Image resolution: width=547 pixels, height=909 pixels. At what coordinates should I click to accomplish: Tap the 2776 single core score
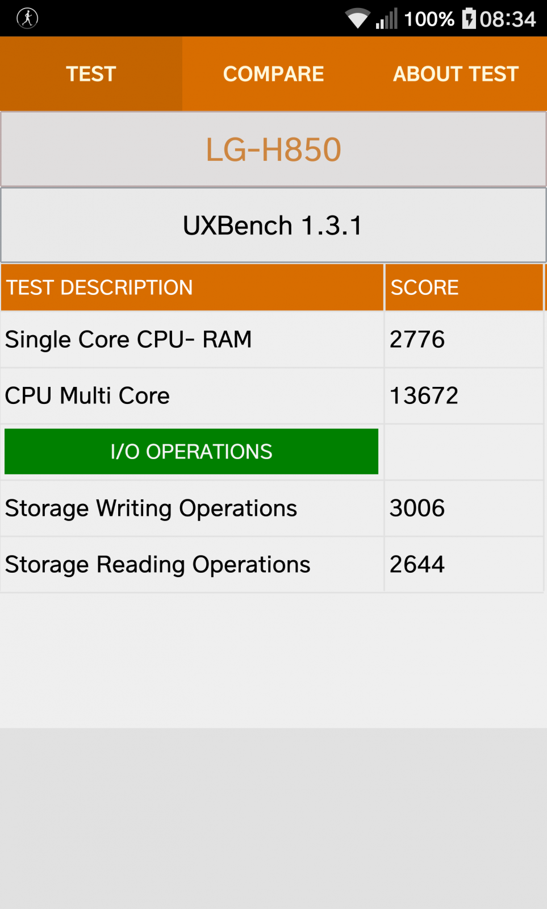point(417,340)
